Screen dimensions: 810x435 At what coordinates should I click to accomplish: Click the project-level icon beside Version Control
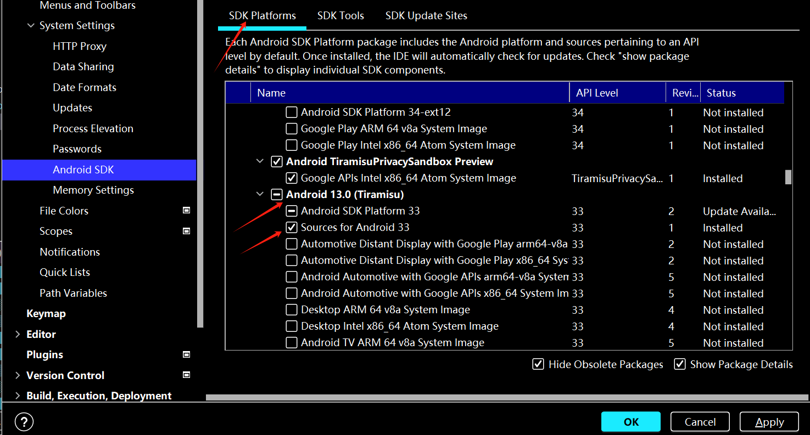pos(186,375)
